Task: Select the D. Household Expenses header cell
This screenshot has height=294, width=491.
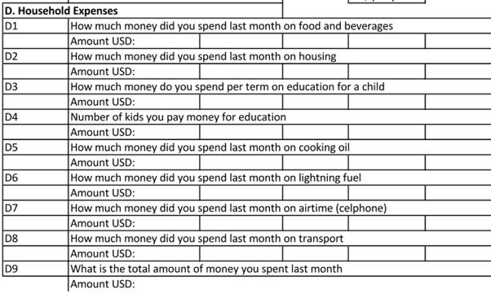Action: pos(143,11)
